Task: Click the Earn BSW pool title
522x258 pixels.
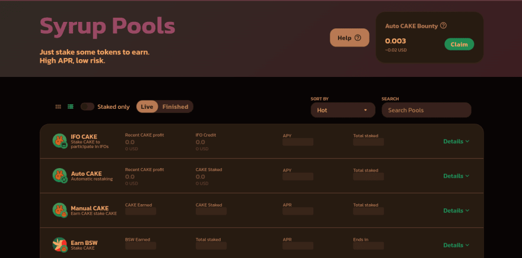Action: pos(84,243)
